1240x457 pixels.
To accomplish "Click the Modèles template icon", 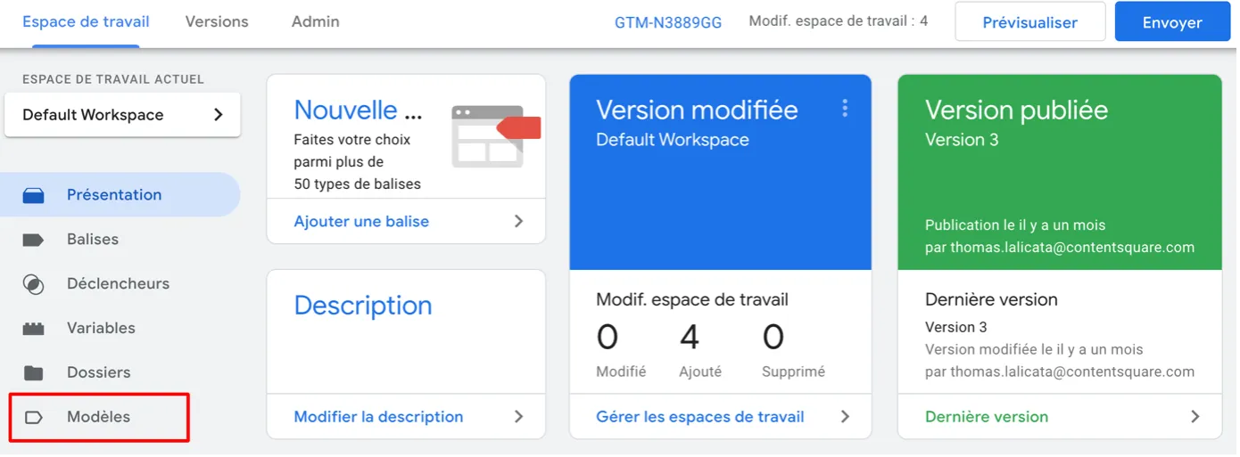I will point(33,417).
